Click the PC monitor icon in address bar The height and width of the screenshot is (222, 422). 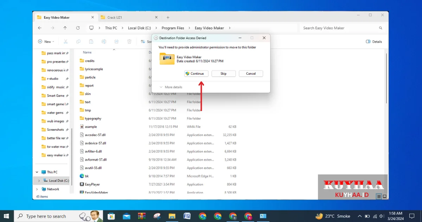click(x=91, y=28)
